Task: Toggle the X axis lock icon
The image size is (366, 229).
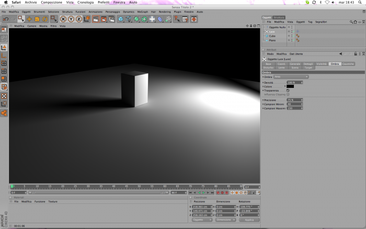Action: pyautogui.click(x=63, y=19)
